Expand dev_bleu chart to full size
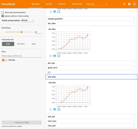This screenshot has height=129, width=138. click(51, 56)
